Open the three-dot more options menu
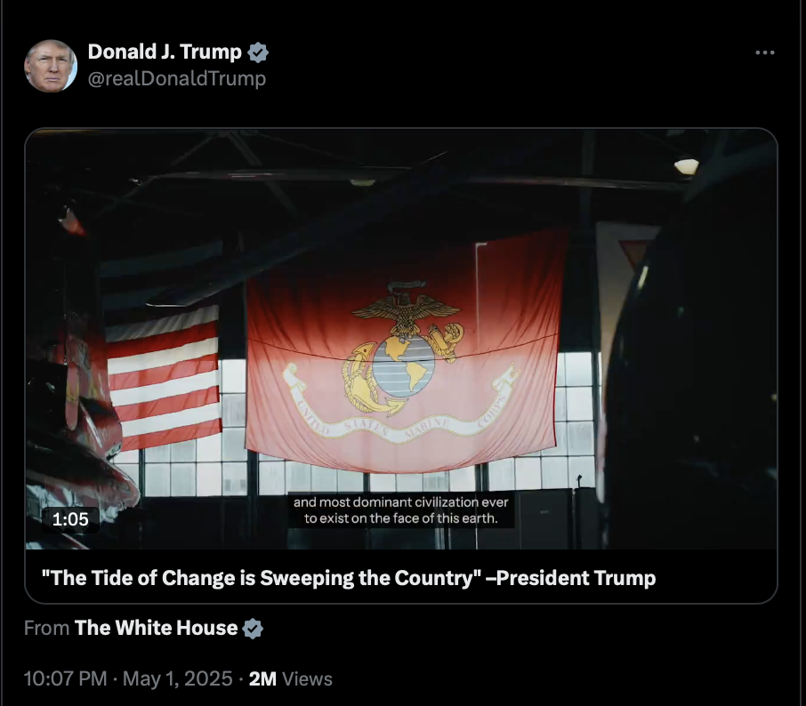Viewport: 806px width, 706px height. 765,52
